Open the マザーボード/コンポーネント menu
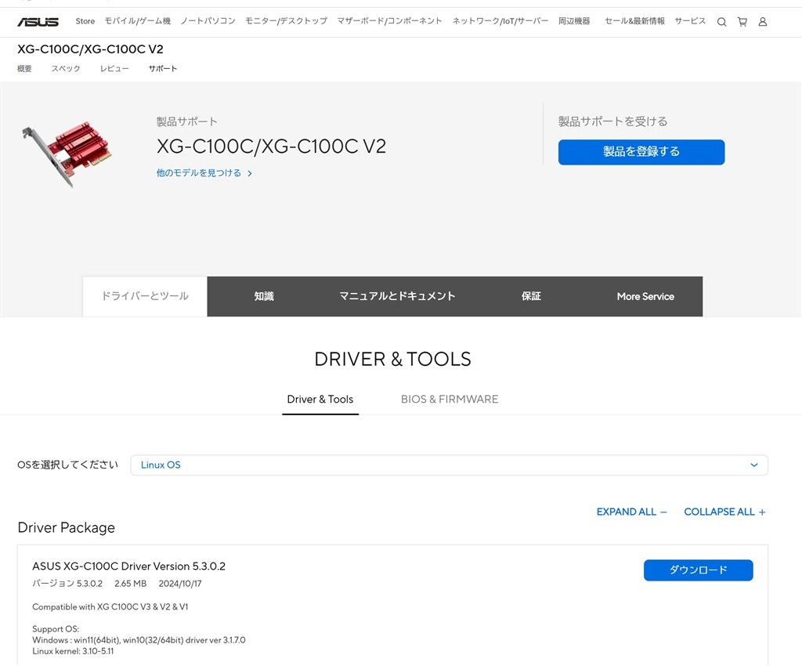This screenshot has width=802, height=666. pyautogui.click(x=389, y=21)
